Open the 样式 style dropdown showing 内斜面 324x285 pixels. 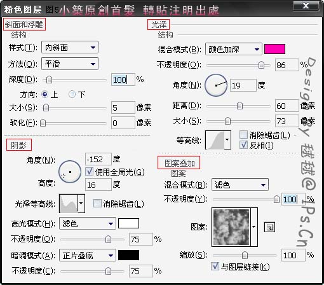70,47
